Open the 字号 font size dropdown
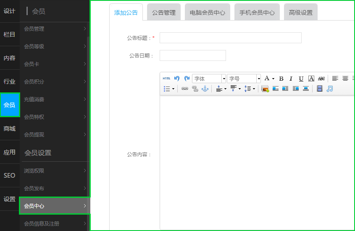Image resolution: width=355 pixels, height=231 pixels. pos(244,79)
